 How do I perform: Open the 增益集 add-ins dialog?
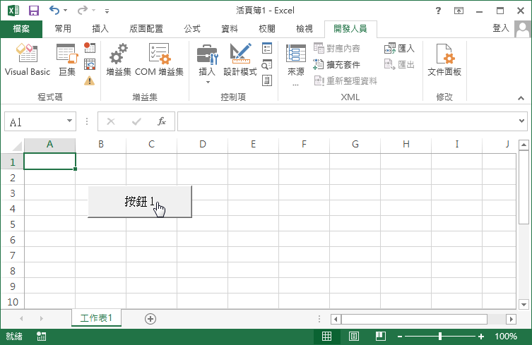(x=119, y=60)
